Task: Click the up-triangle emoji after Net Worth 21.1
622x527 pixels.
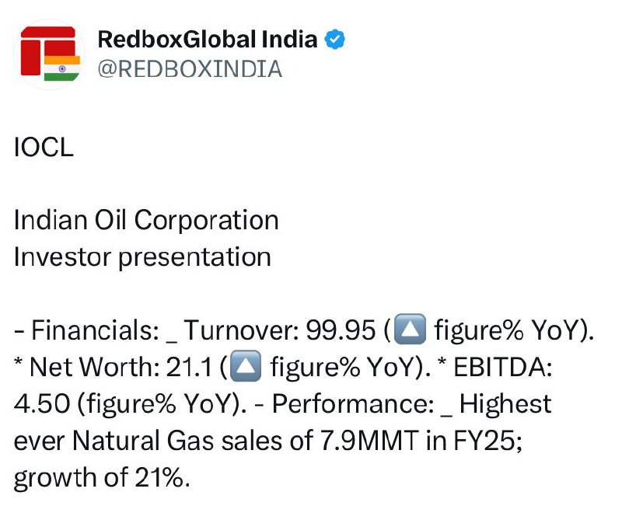Action: 246,366
